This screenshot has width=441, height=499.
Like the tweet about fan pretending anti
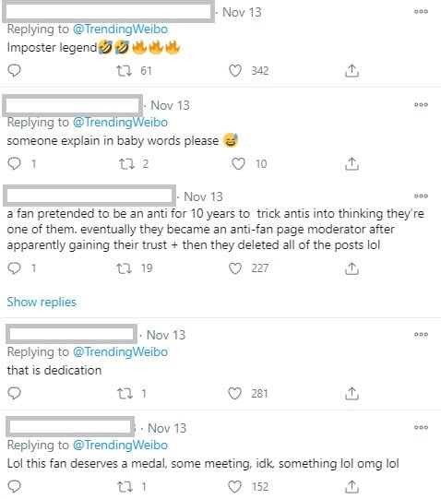tap(235, 268)
